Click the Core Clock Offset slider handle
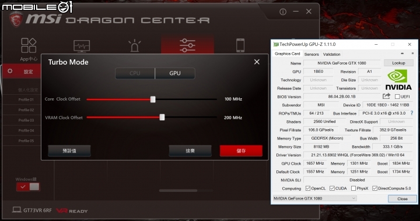 pyautogui.click(x=153, y=99)
